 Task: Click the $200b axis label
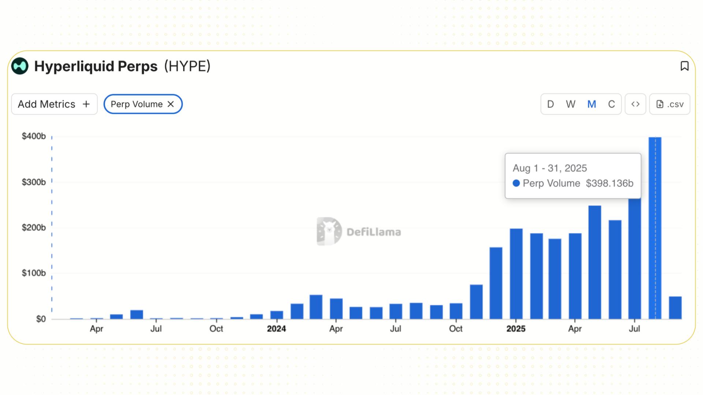click(34, 227)
